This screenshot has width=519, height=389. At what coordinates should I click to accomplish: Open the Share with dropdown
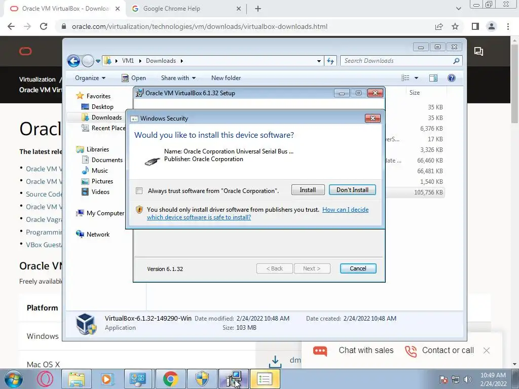[178, 78]
